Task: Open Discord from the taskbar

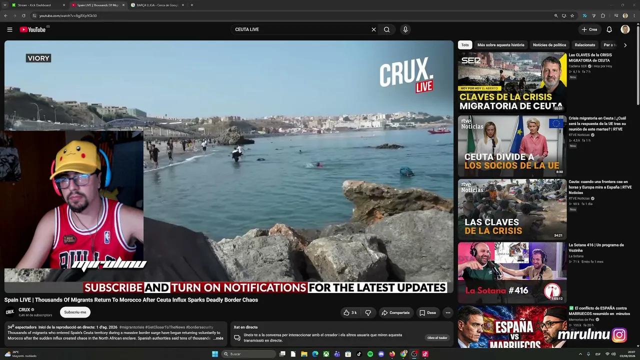Action: (381, 354)
